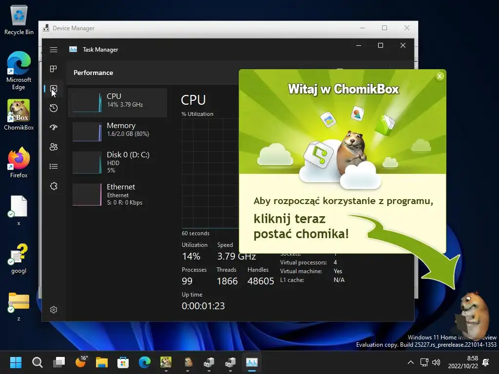
Task: Click the Virtual machine Yes value
Action: click(x=338, y=271)
